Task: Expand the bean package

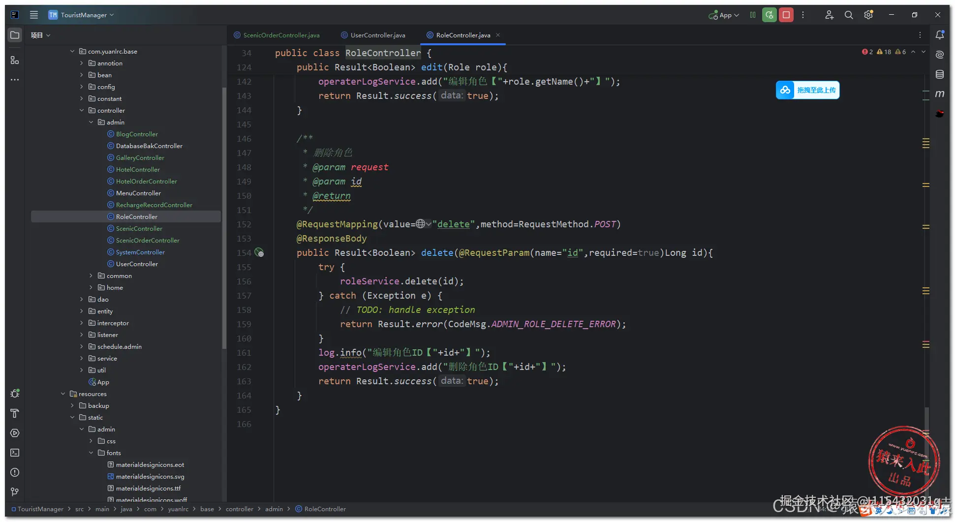Action: (x=82, y=75)
